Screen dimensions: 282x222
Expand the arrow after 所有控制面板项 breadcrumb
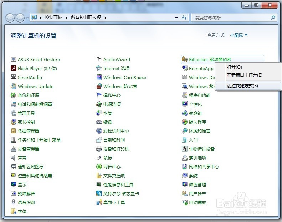(106, 18)
